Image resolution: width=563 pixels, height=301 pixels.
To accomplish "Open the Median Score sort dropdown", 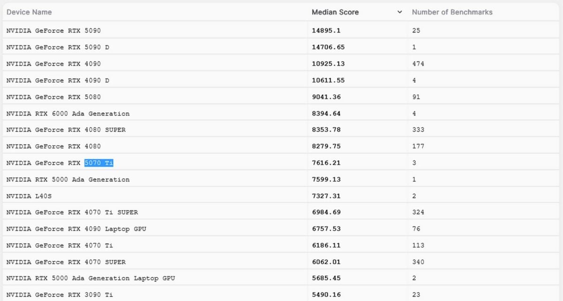I will click(399, 12).
